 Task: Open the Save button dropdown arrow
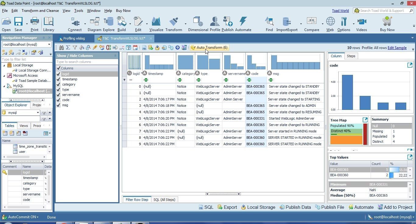pyautogui.click(x=27, y=24)
